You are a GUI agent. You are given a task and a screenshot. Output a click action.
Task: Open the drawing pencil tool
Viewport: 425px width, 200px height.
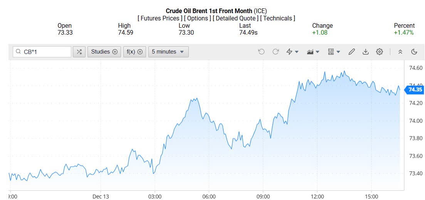point(351,52)
